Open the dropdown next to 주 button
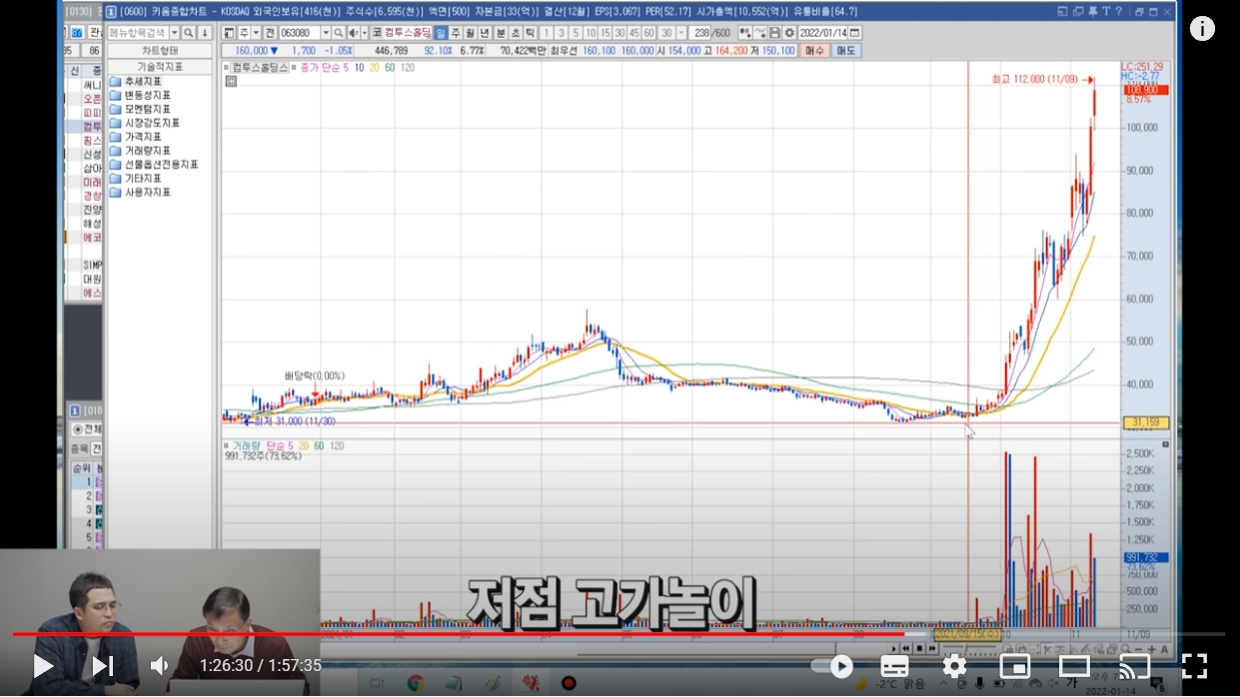This screenshot has height=697, width=1240. pyautogui.click(x=256, y=33)
